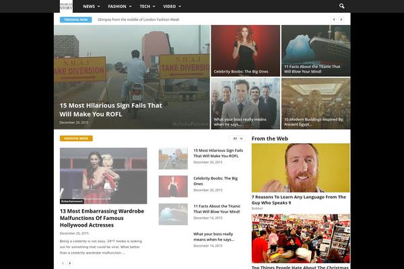Click the Babbel sponsor label
Screen dimensions: 404x269
pyautogui.click(x=257, y=208)
